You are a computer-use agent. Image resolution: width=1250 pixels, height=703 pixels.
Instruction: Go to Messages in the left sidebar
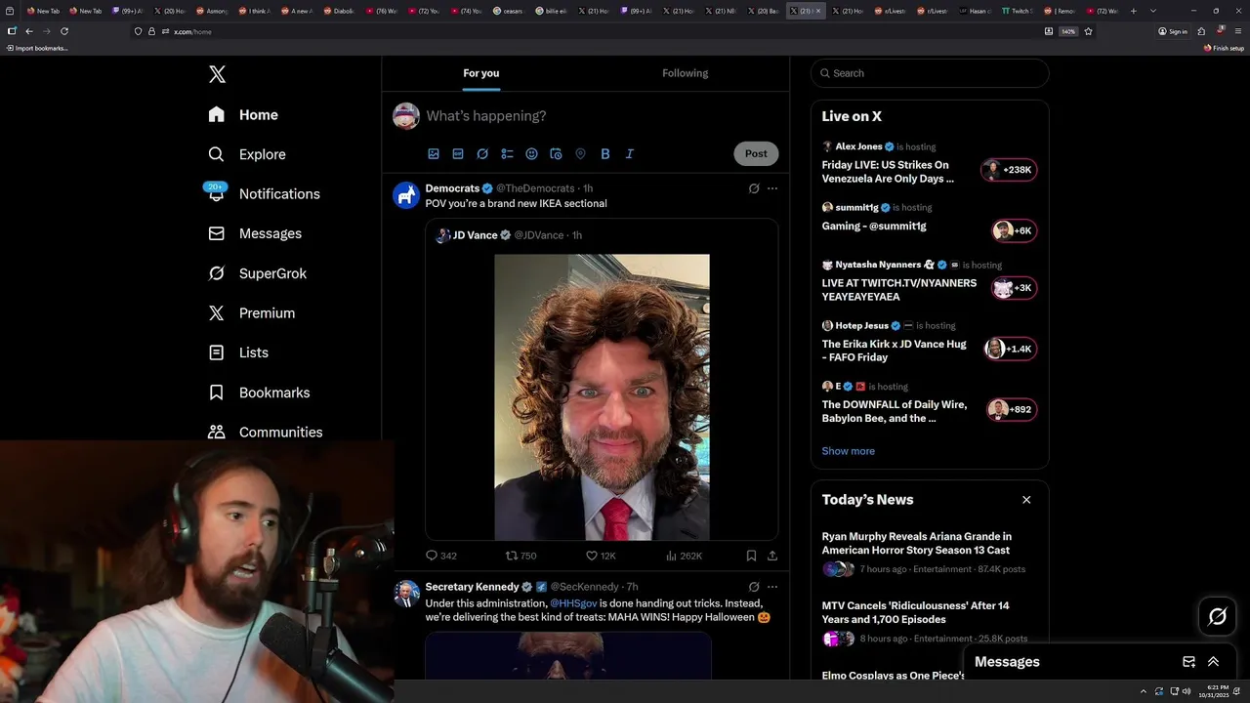click(255, 233)
